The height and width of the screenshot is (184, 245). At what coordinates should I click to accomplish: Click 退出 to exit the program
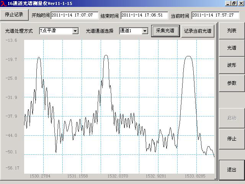pos(232,169)
